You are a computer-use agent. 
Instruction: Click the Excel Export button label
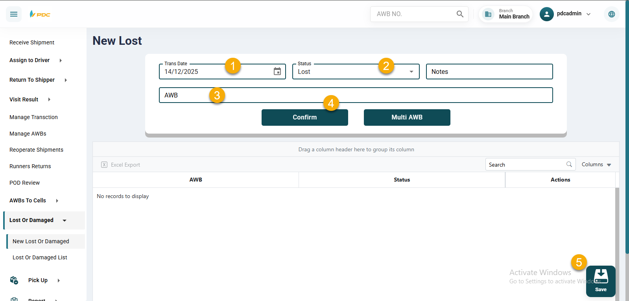click(x=125, y=165)
